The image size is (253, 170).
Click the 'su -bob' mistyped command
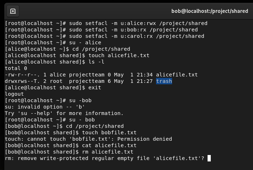pos(81,100)
